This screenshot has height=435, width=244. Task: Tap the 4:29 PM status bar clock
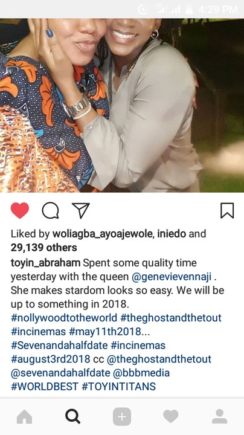[218, 10]
